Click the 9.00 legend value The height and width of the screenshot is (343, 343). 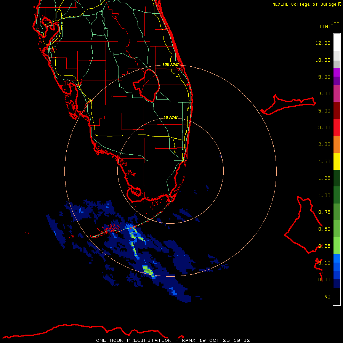[324, 77]
